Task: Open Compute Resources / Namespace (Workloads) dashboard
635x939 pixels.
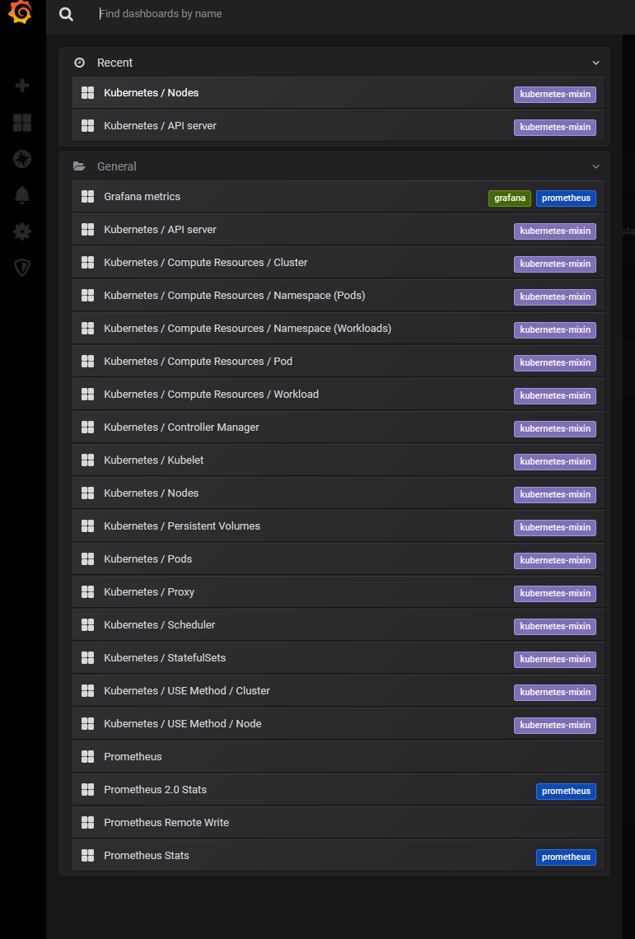Action: click(338, 328)
